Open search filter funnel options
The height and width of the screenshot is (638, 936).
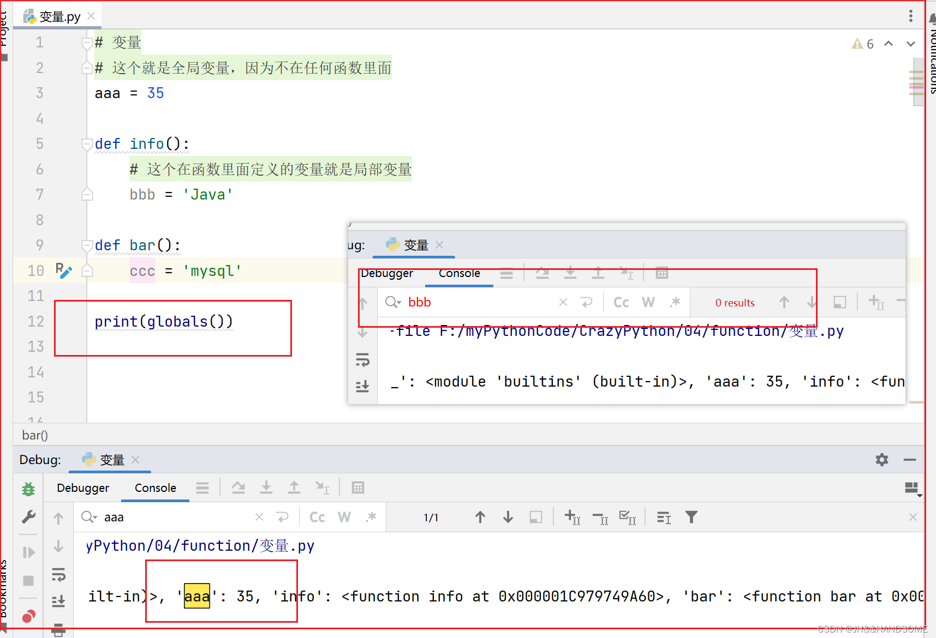[691, 517]
